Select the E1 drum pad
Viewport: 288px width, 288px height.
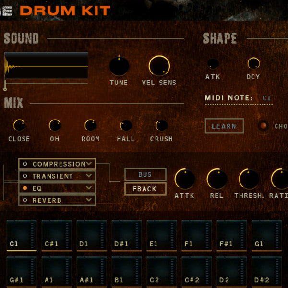[162, 236]
